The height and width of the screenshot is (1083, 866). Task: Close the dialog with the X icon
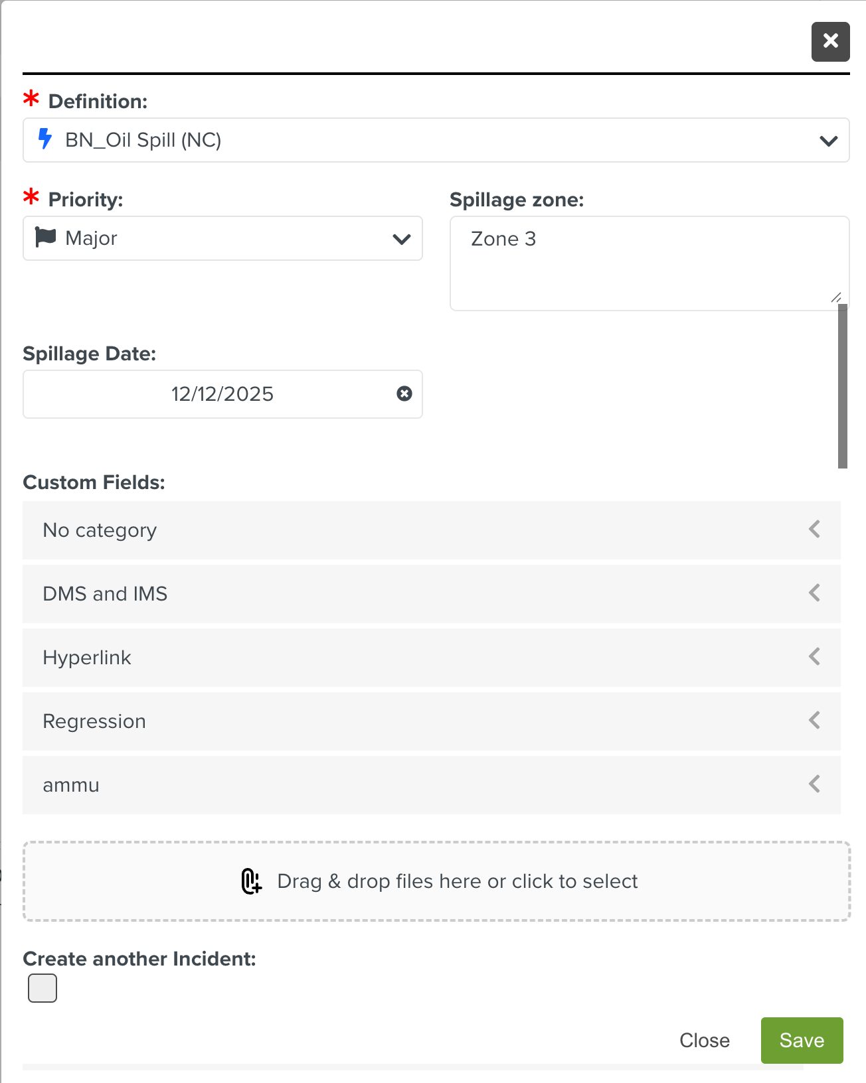830,41
